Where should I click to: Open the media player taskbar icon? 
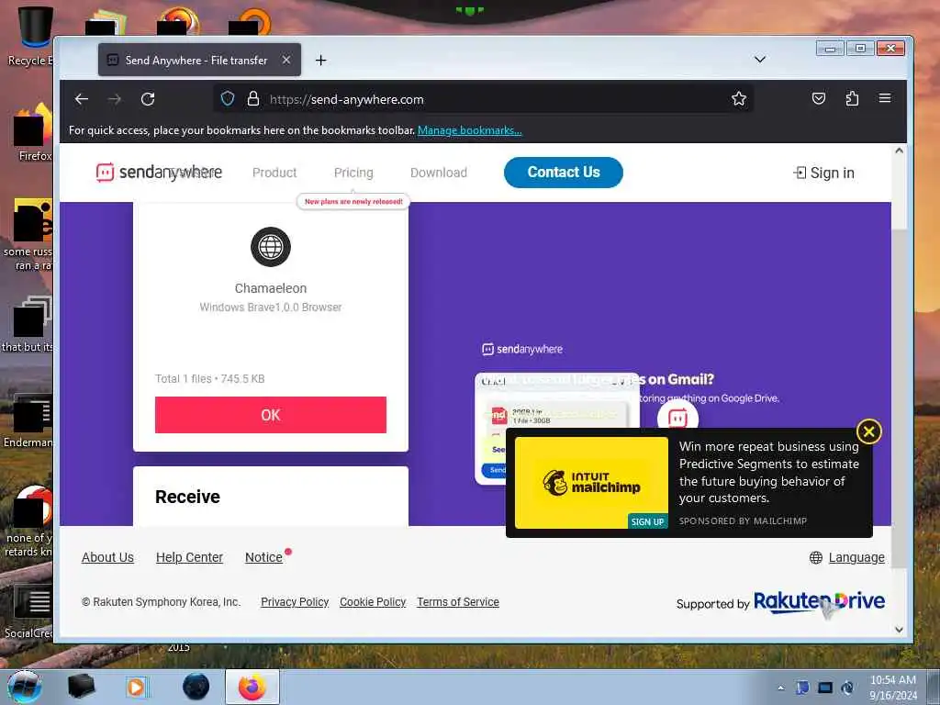[x=136, y=687]
